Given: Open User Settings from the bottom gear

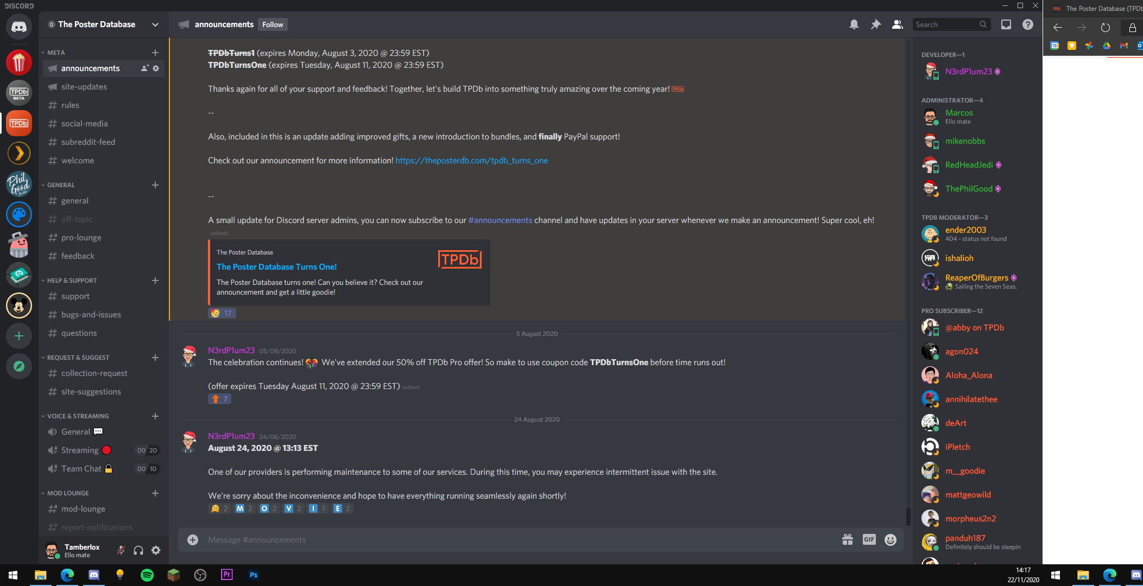Looking at the screenshot, I should click(156, 550).
